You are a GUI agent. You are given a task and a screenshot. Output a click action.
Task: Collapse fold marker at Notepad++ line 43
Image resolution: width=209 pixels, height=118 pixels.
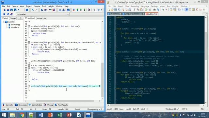(115, 72)
